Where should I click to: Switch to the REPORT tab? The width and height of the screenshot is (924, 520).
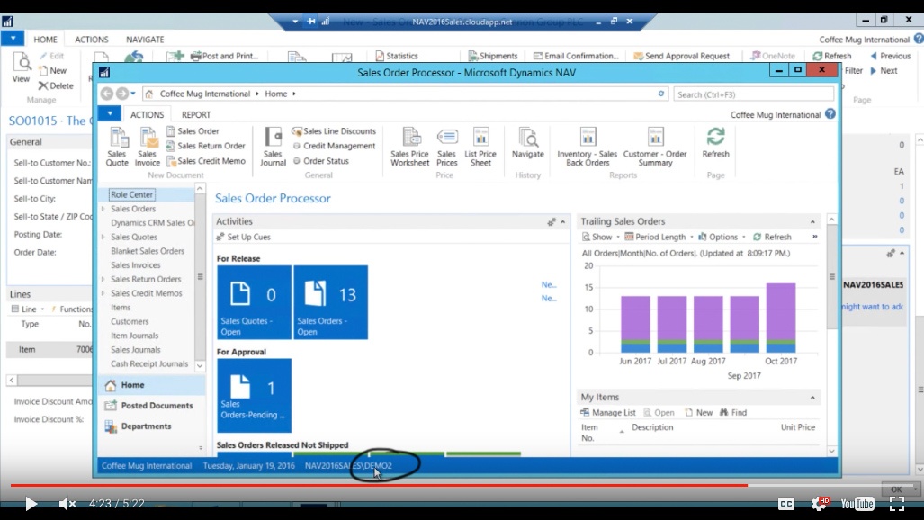[196, 114]
